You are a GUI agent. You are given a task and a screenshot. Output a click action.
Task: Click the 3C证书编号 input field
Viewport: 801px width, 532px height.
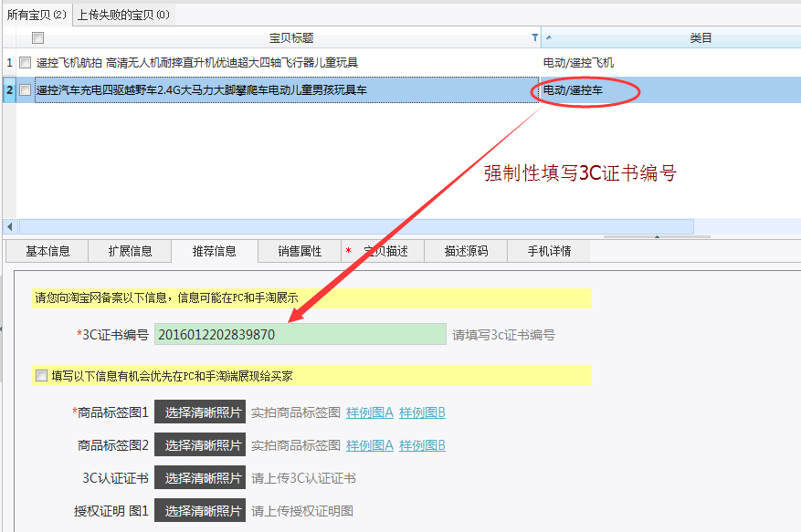(x=300, y=334)
